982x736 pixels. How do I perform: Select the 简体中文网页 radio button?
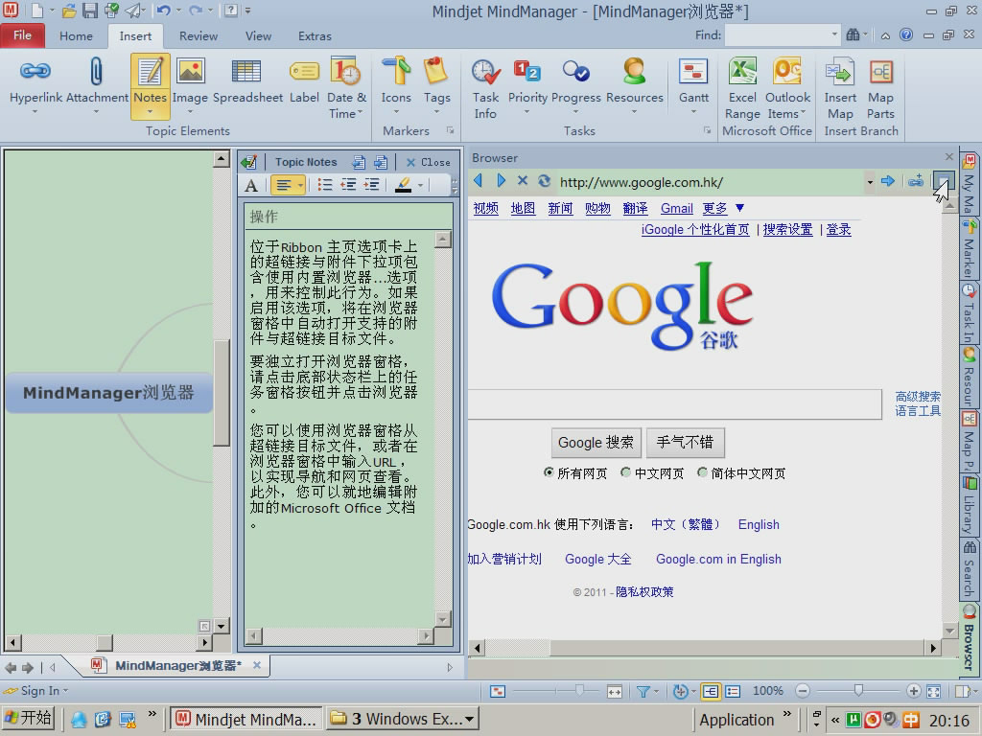[x=702, y=472]
